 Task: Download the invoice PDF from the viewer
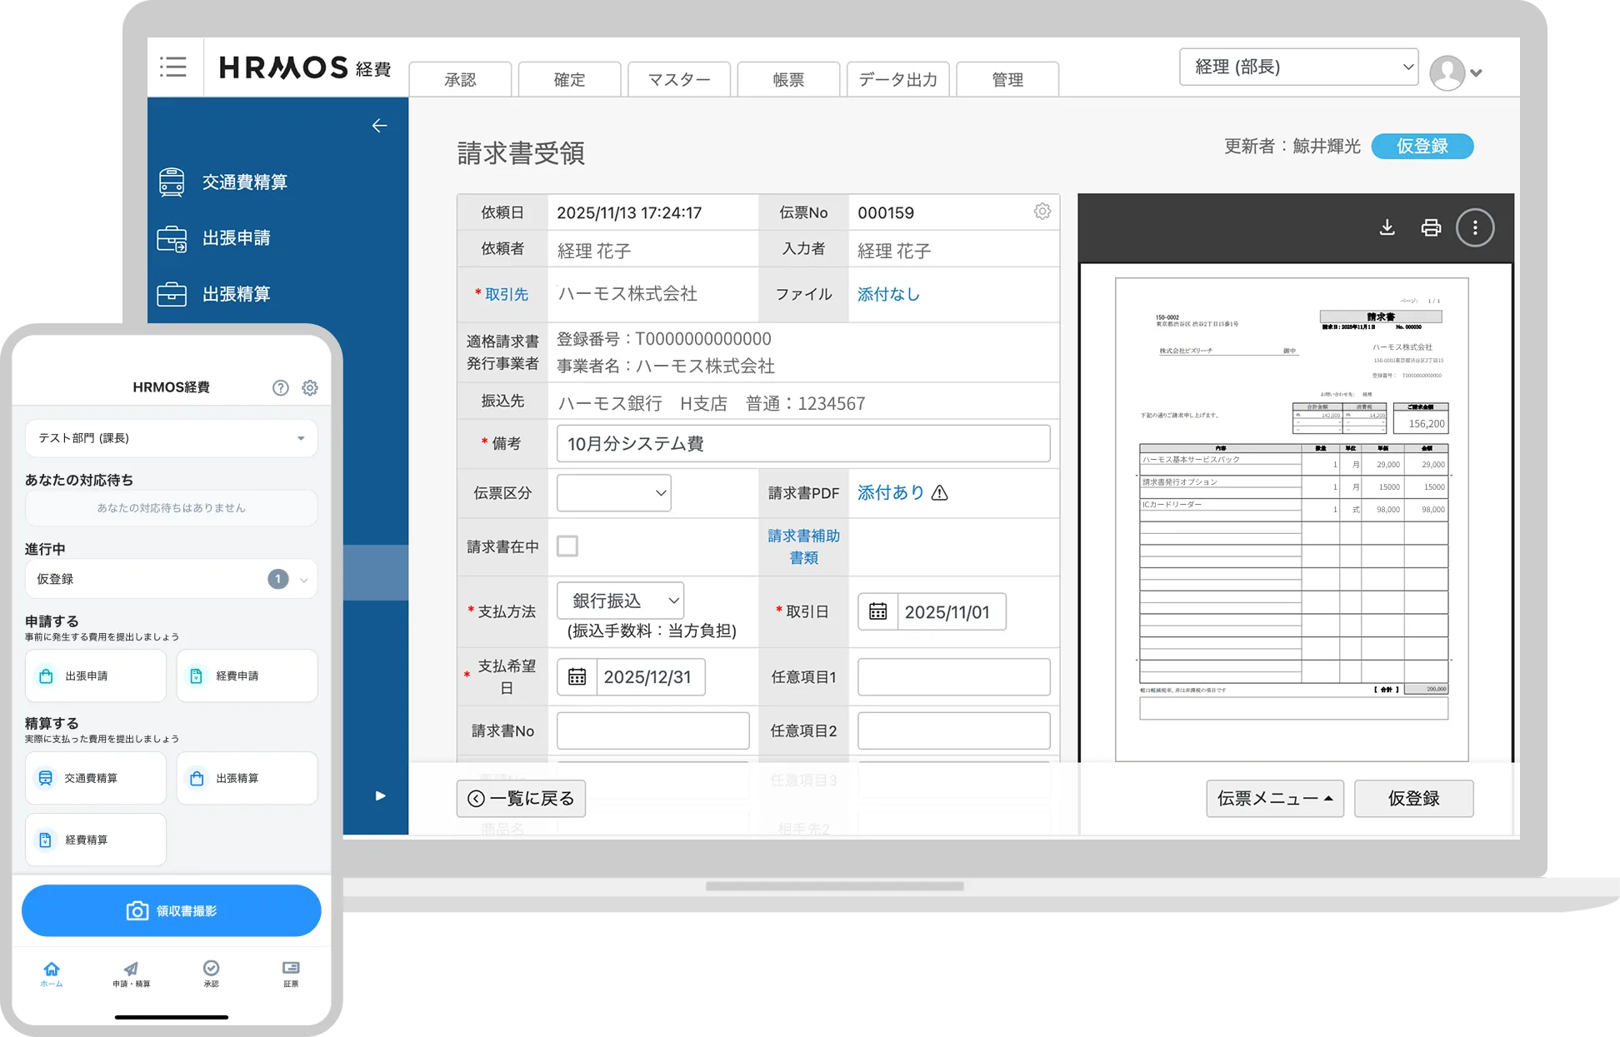pos(1387,227)
